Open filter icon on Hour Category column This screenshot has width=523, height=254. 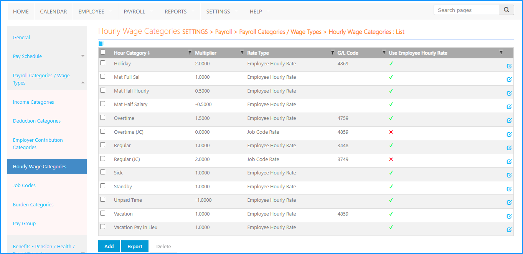(190, 52)
